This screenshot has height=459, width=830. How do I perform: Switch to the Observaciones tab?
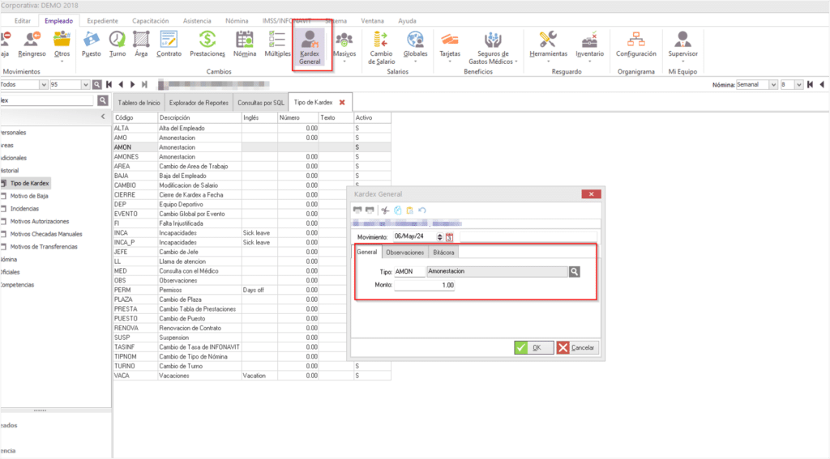pos(404,253)
